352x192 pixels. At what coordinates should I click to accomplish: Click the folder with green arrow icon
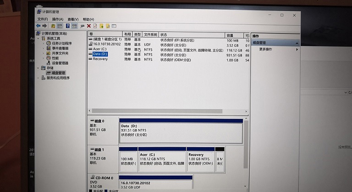click(x=101, y=26)
